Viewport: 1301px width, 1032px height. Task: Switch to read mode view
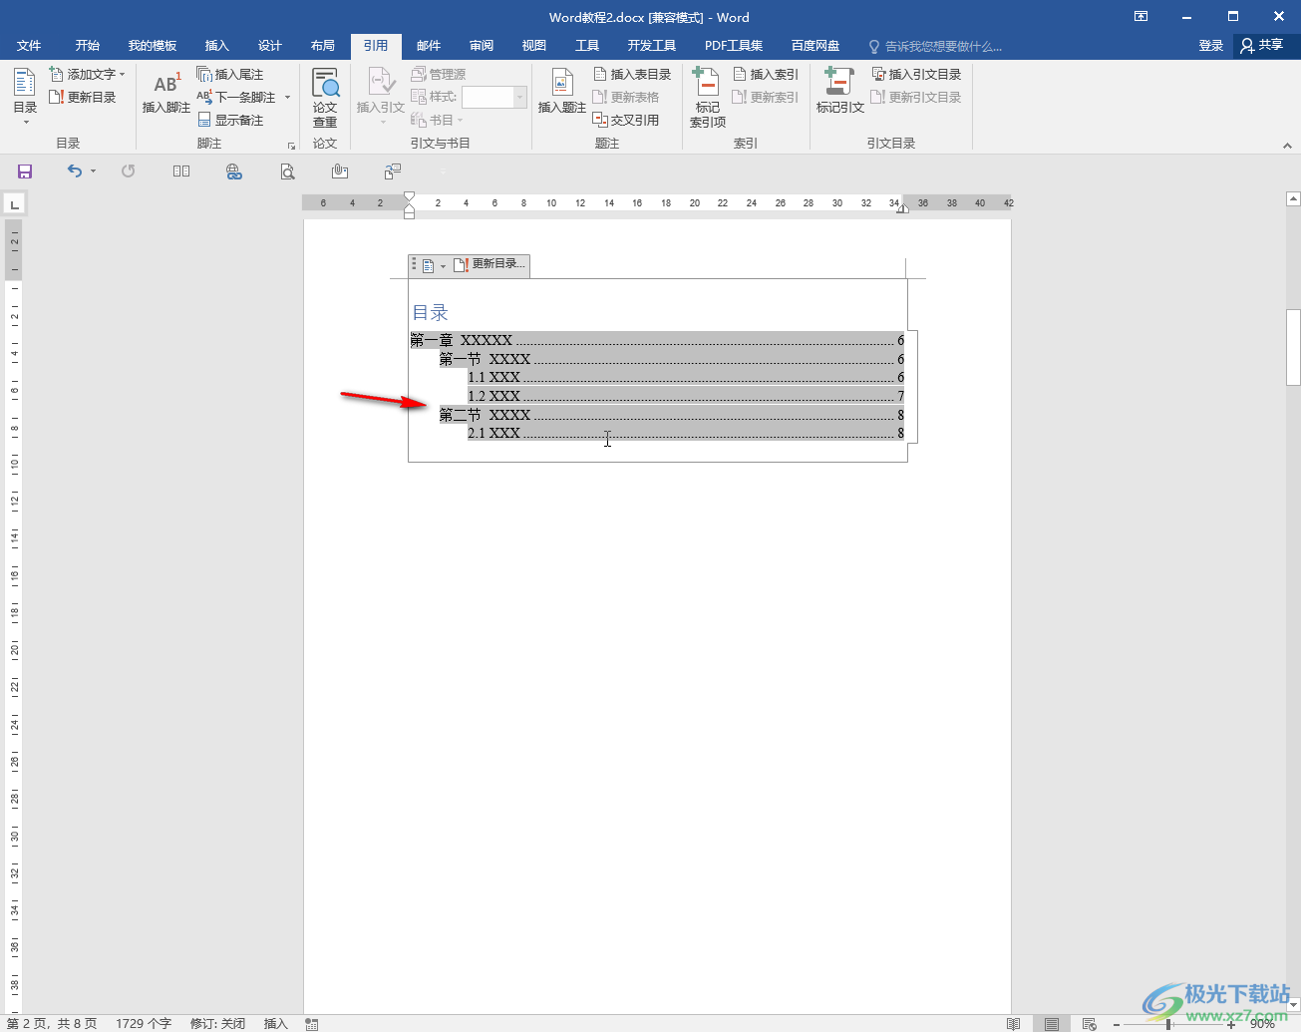(1014, 1024)
